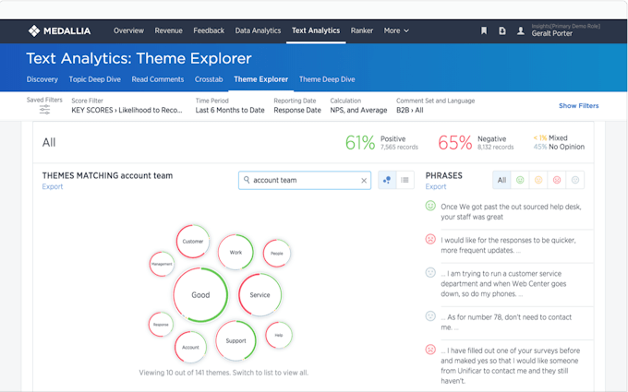
Task: Filter phrases by negative red face
Action: 557,180
